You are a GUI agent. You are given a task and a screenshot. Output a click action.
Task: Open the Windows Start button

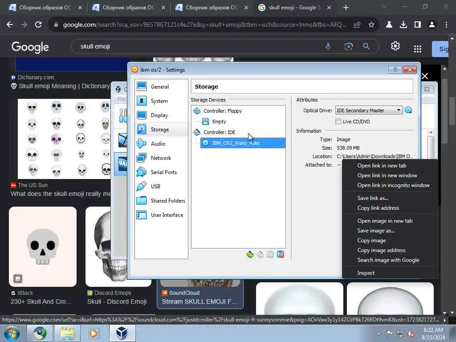[12, 333]
